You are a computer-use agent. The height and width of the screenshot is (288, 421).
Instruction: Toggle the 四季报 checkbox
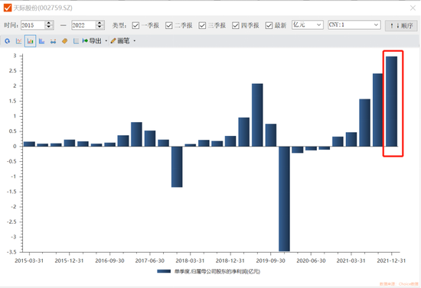(236, 25)
